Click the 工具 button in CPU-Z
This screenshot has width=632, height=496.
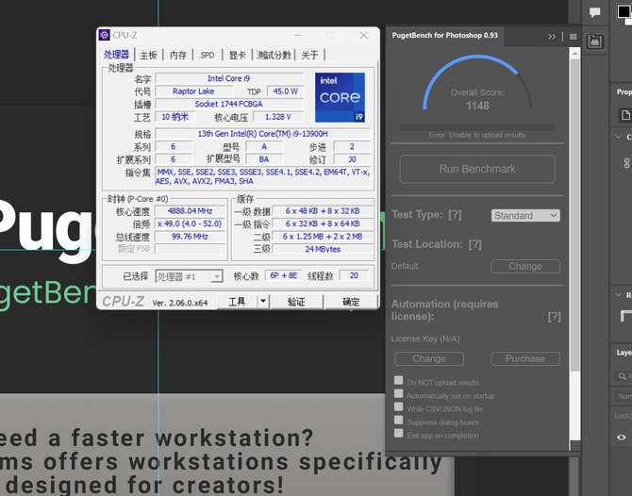[x=237, y=302]
